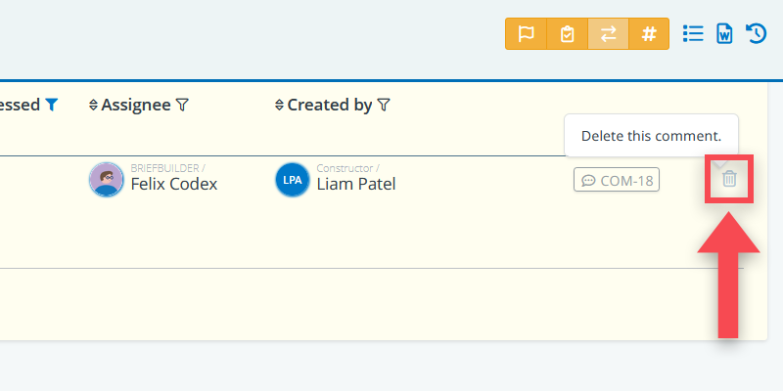The image size is (783, 391).
Task: Export comments to Word document
Action: point(724,33)
